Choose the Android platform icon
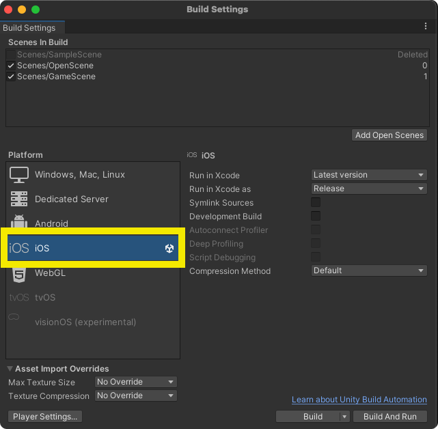 19,223
